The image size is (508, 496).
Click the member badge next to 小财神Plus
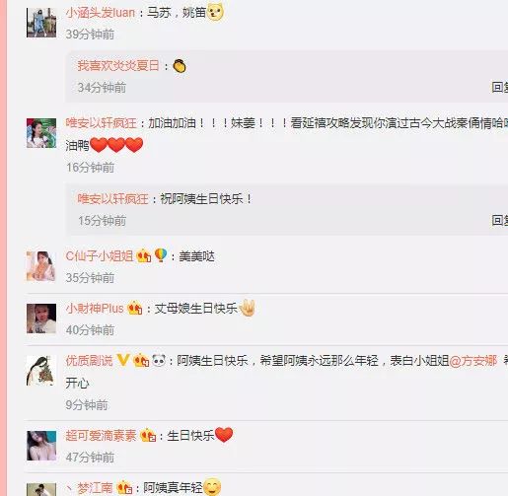pyautogui.click(x=135, y=309)
